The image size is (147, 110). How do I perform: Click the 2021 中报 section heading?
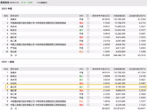point(7,9)
